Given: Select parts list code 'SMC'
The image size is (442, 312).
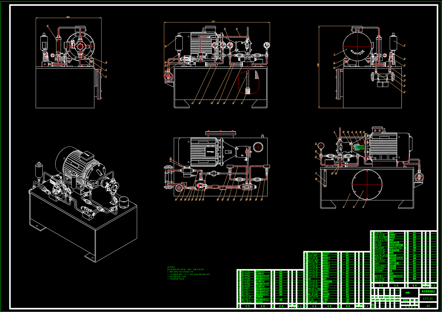Looking at the screenshot, I should [309, 279].
